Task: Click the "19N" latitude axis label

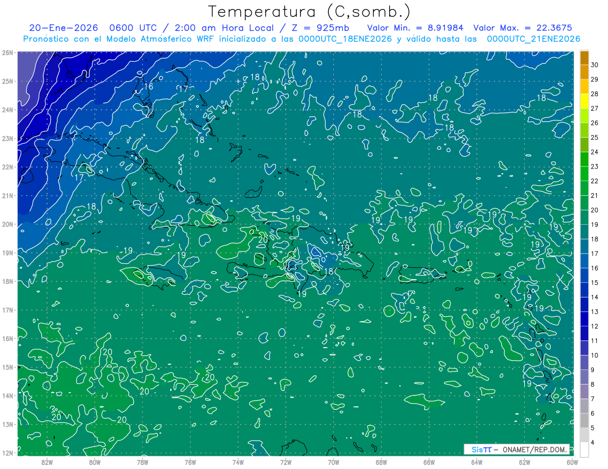Action: coord(8,252)
